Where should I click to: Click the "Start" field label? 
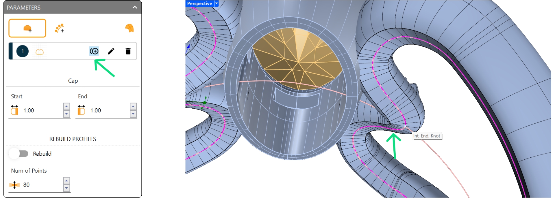(x=16, y=96)
